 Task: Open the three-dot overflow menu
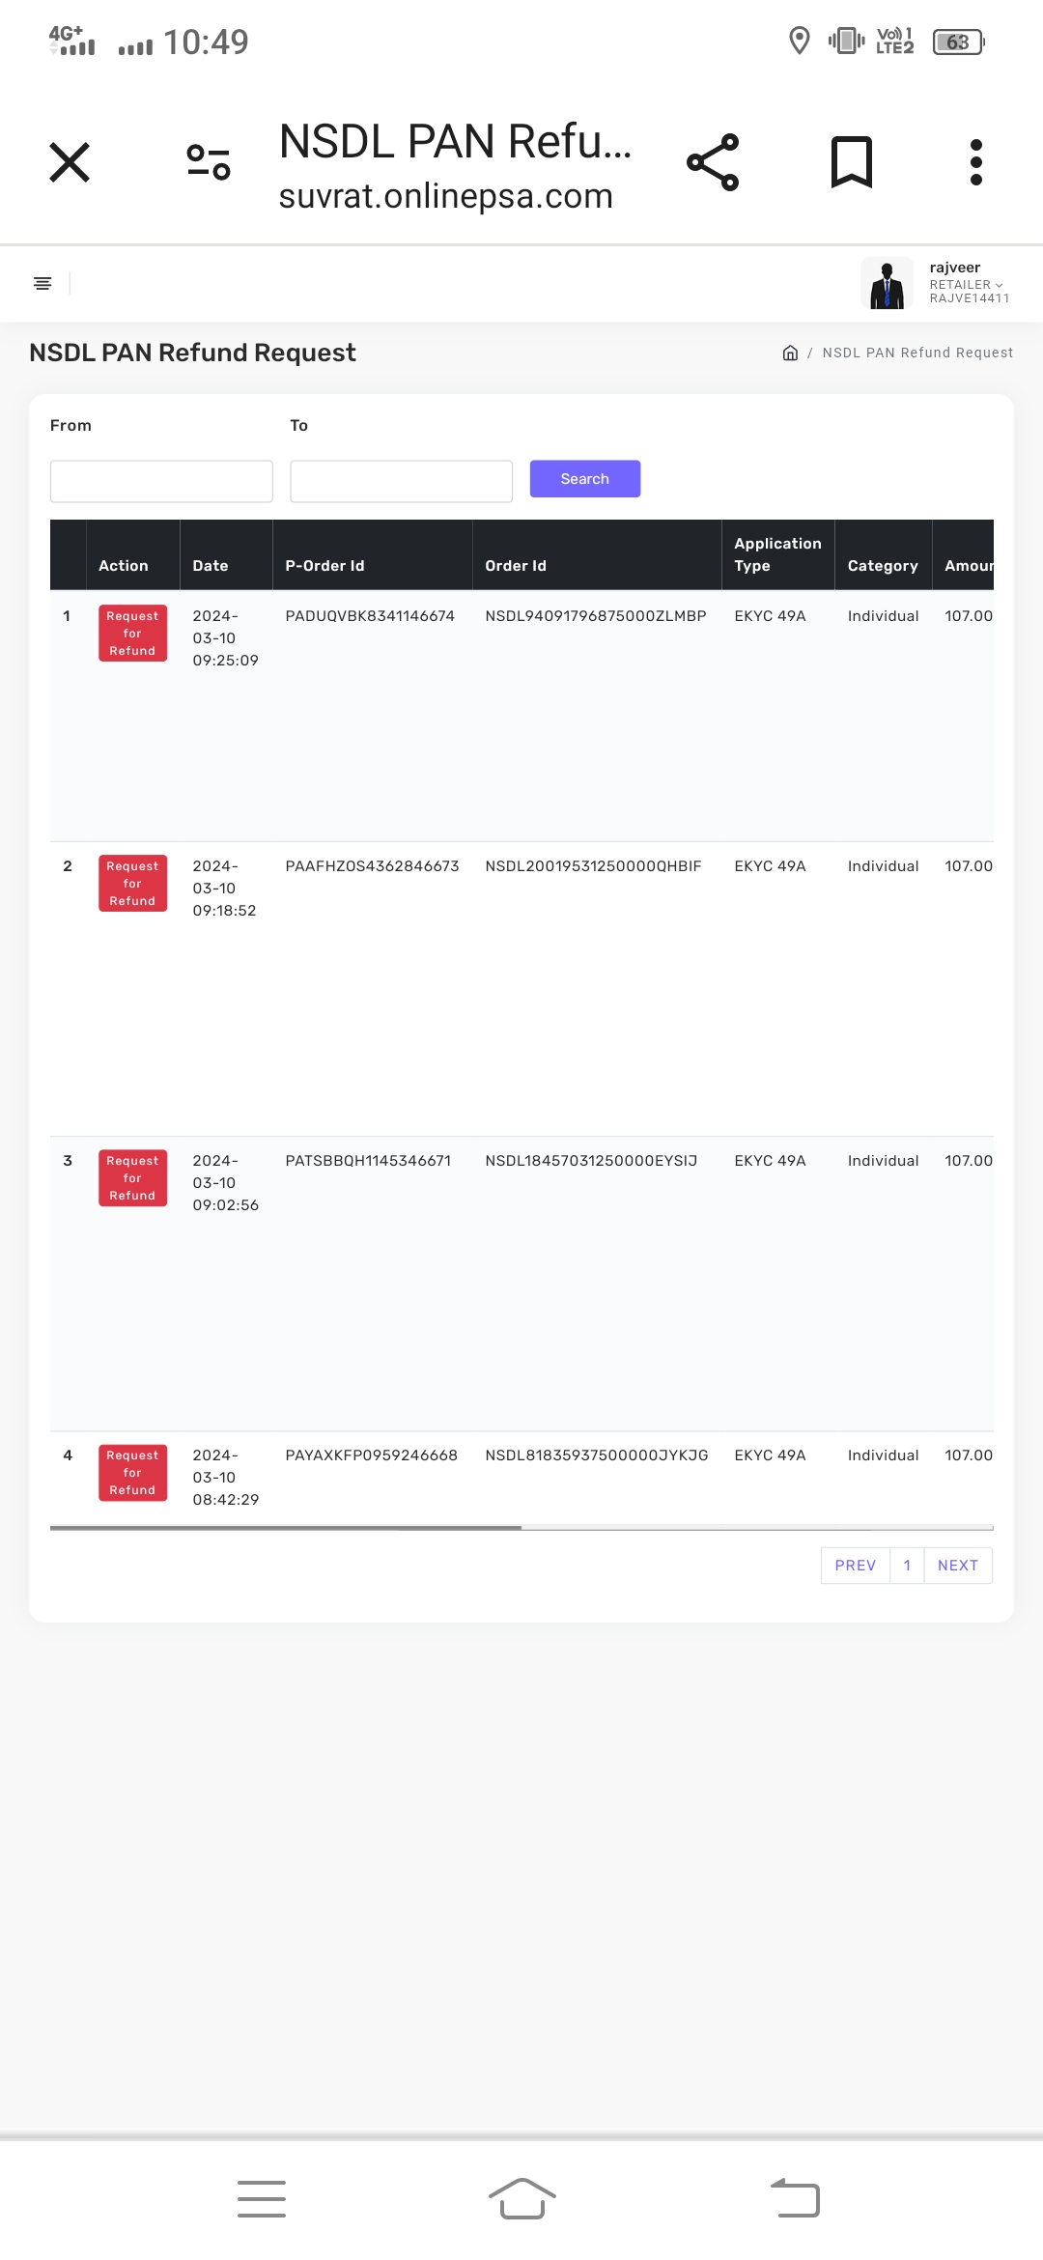[975, 162]
